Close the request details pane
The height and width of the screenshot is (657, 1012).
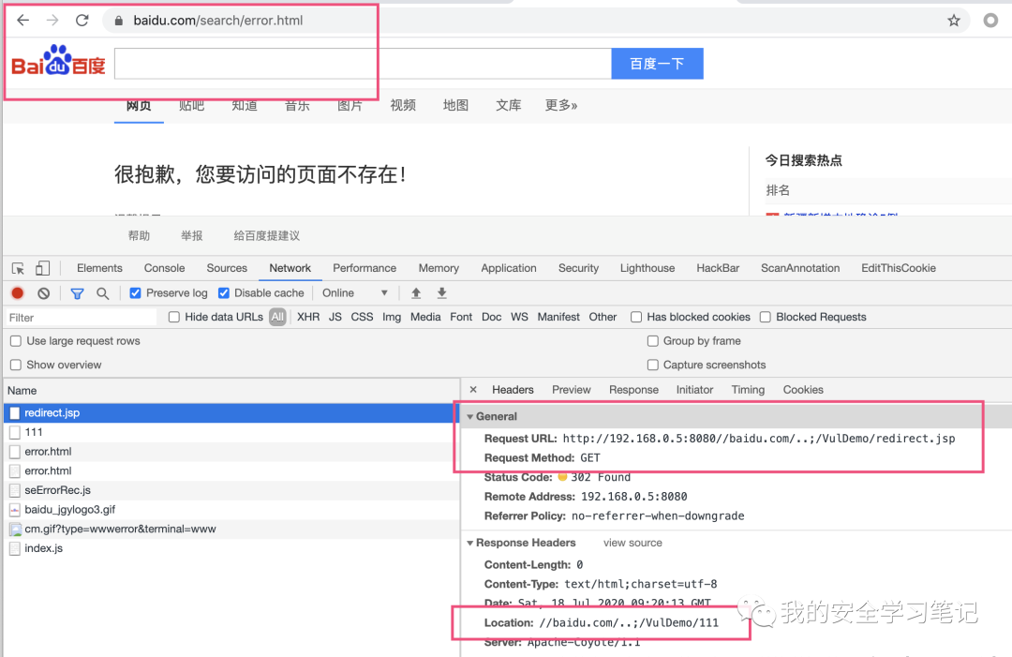point(473,390)
